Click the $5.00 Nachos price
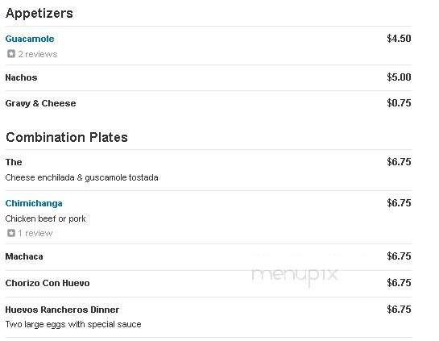Viewport: 439px width, 341px height. [x=399, y=77]
